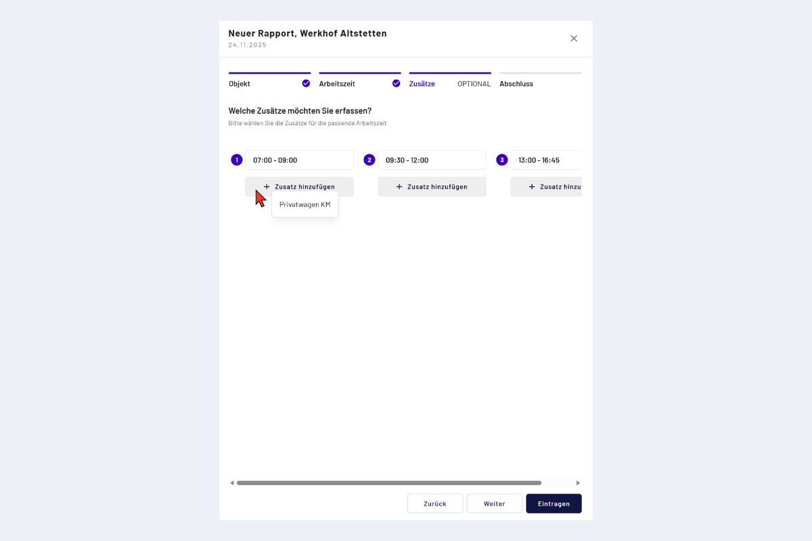
Task: Close the Neuer Rapport dialog
Action: (x=574, y=39)
